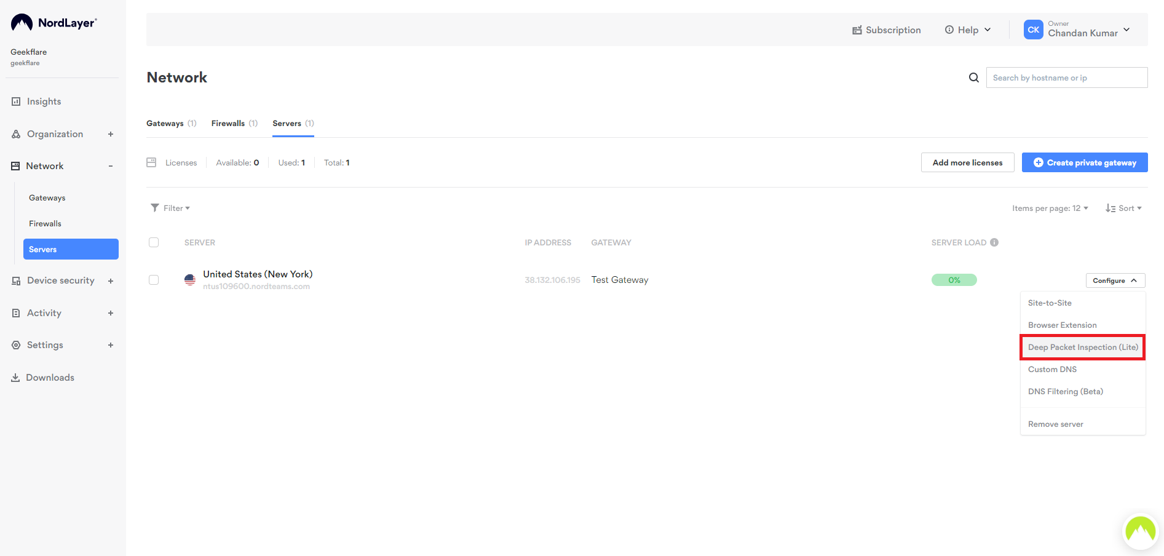Click the Network sidebar icon

pyautogui.click(x=15, y=166)
